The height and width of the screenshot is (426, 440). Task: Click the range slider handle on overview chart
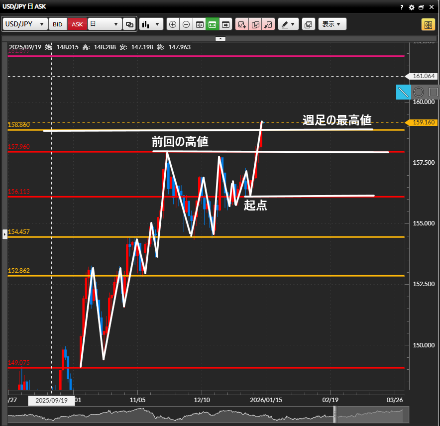tap(335, 414)
